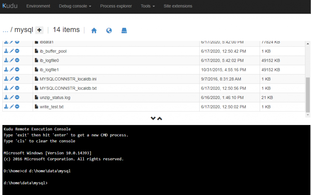Navigate up via the ellipsis breadcrumb
The height and width of the screenshot is (195, 311).
click(5, 30)
